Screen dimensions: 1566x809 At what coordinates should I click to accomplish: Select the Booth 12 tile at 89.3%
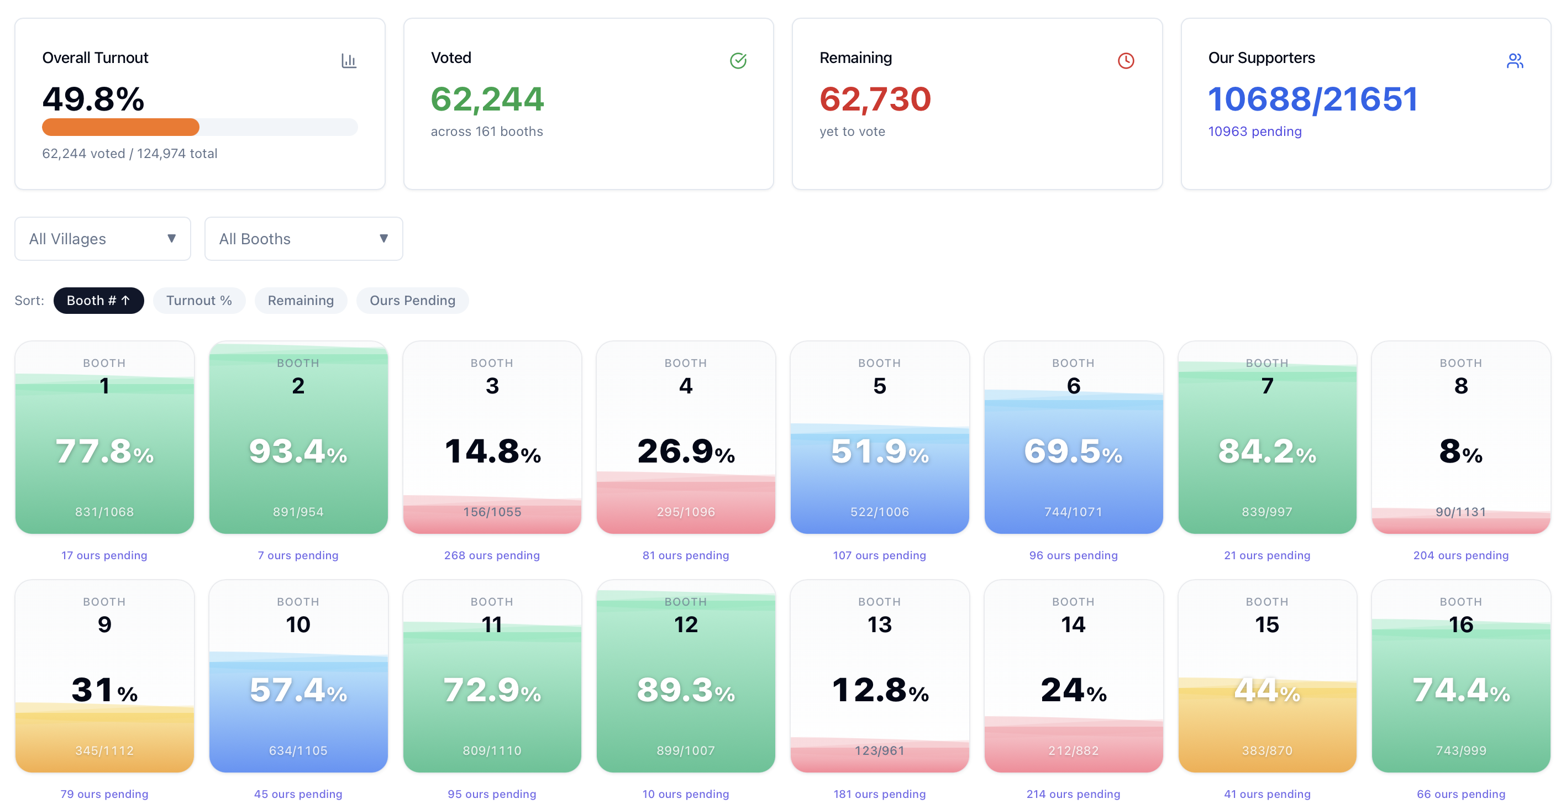(685, 676)
